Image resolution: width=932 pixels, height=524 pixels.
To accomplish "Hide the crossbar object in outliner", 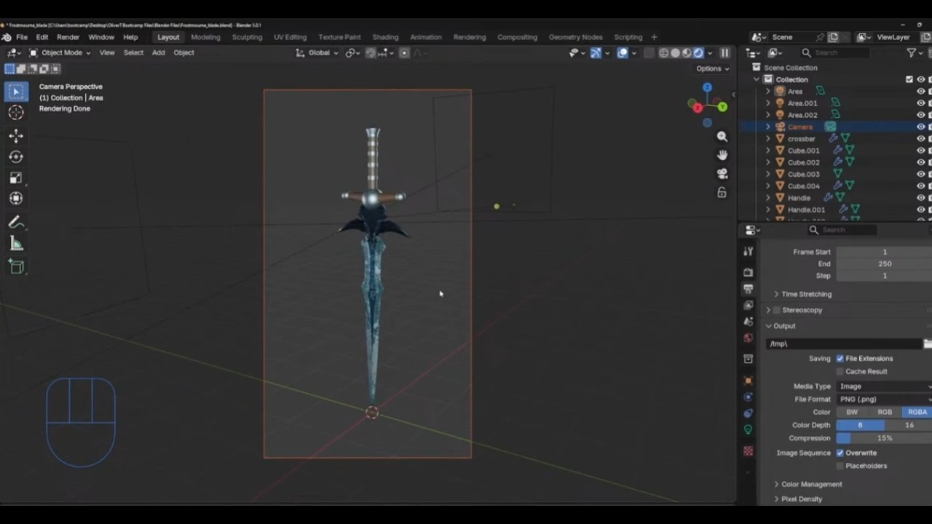I will 920,138.
